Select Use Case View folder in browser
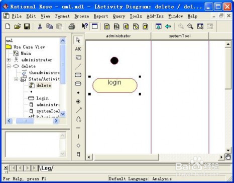This screenshot has height=183, width=234. 29,47
